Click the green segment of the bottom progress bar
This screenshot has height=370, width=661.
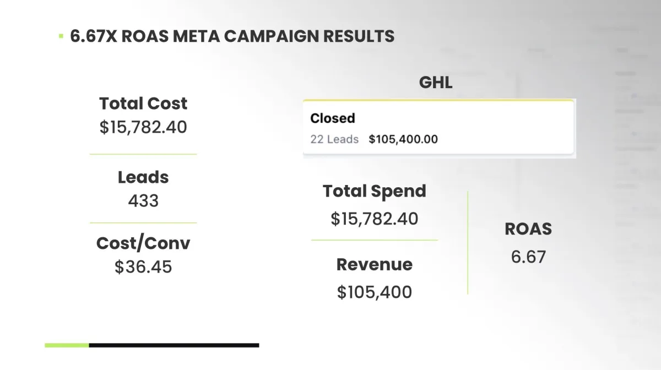tap(67, 345)
